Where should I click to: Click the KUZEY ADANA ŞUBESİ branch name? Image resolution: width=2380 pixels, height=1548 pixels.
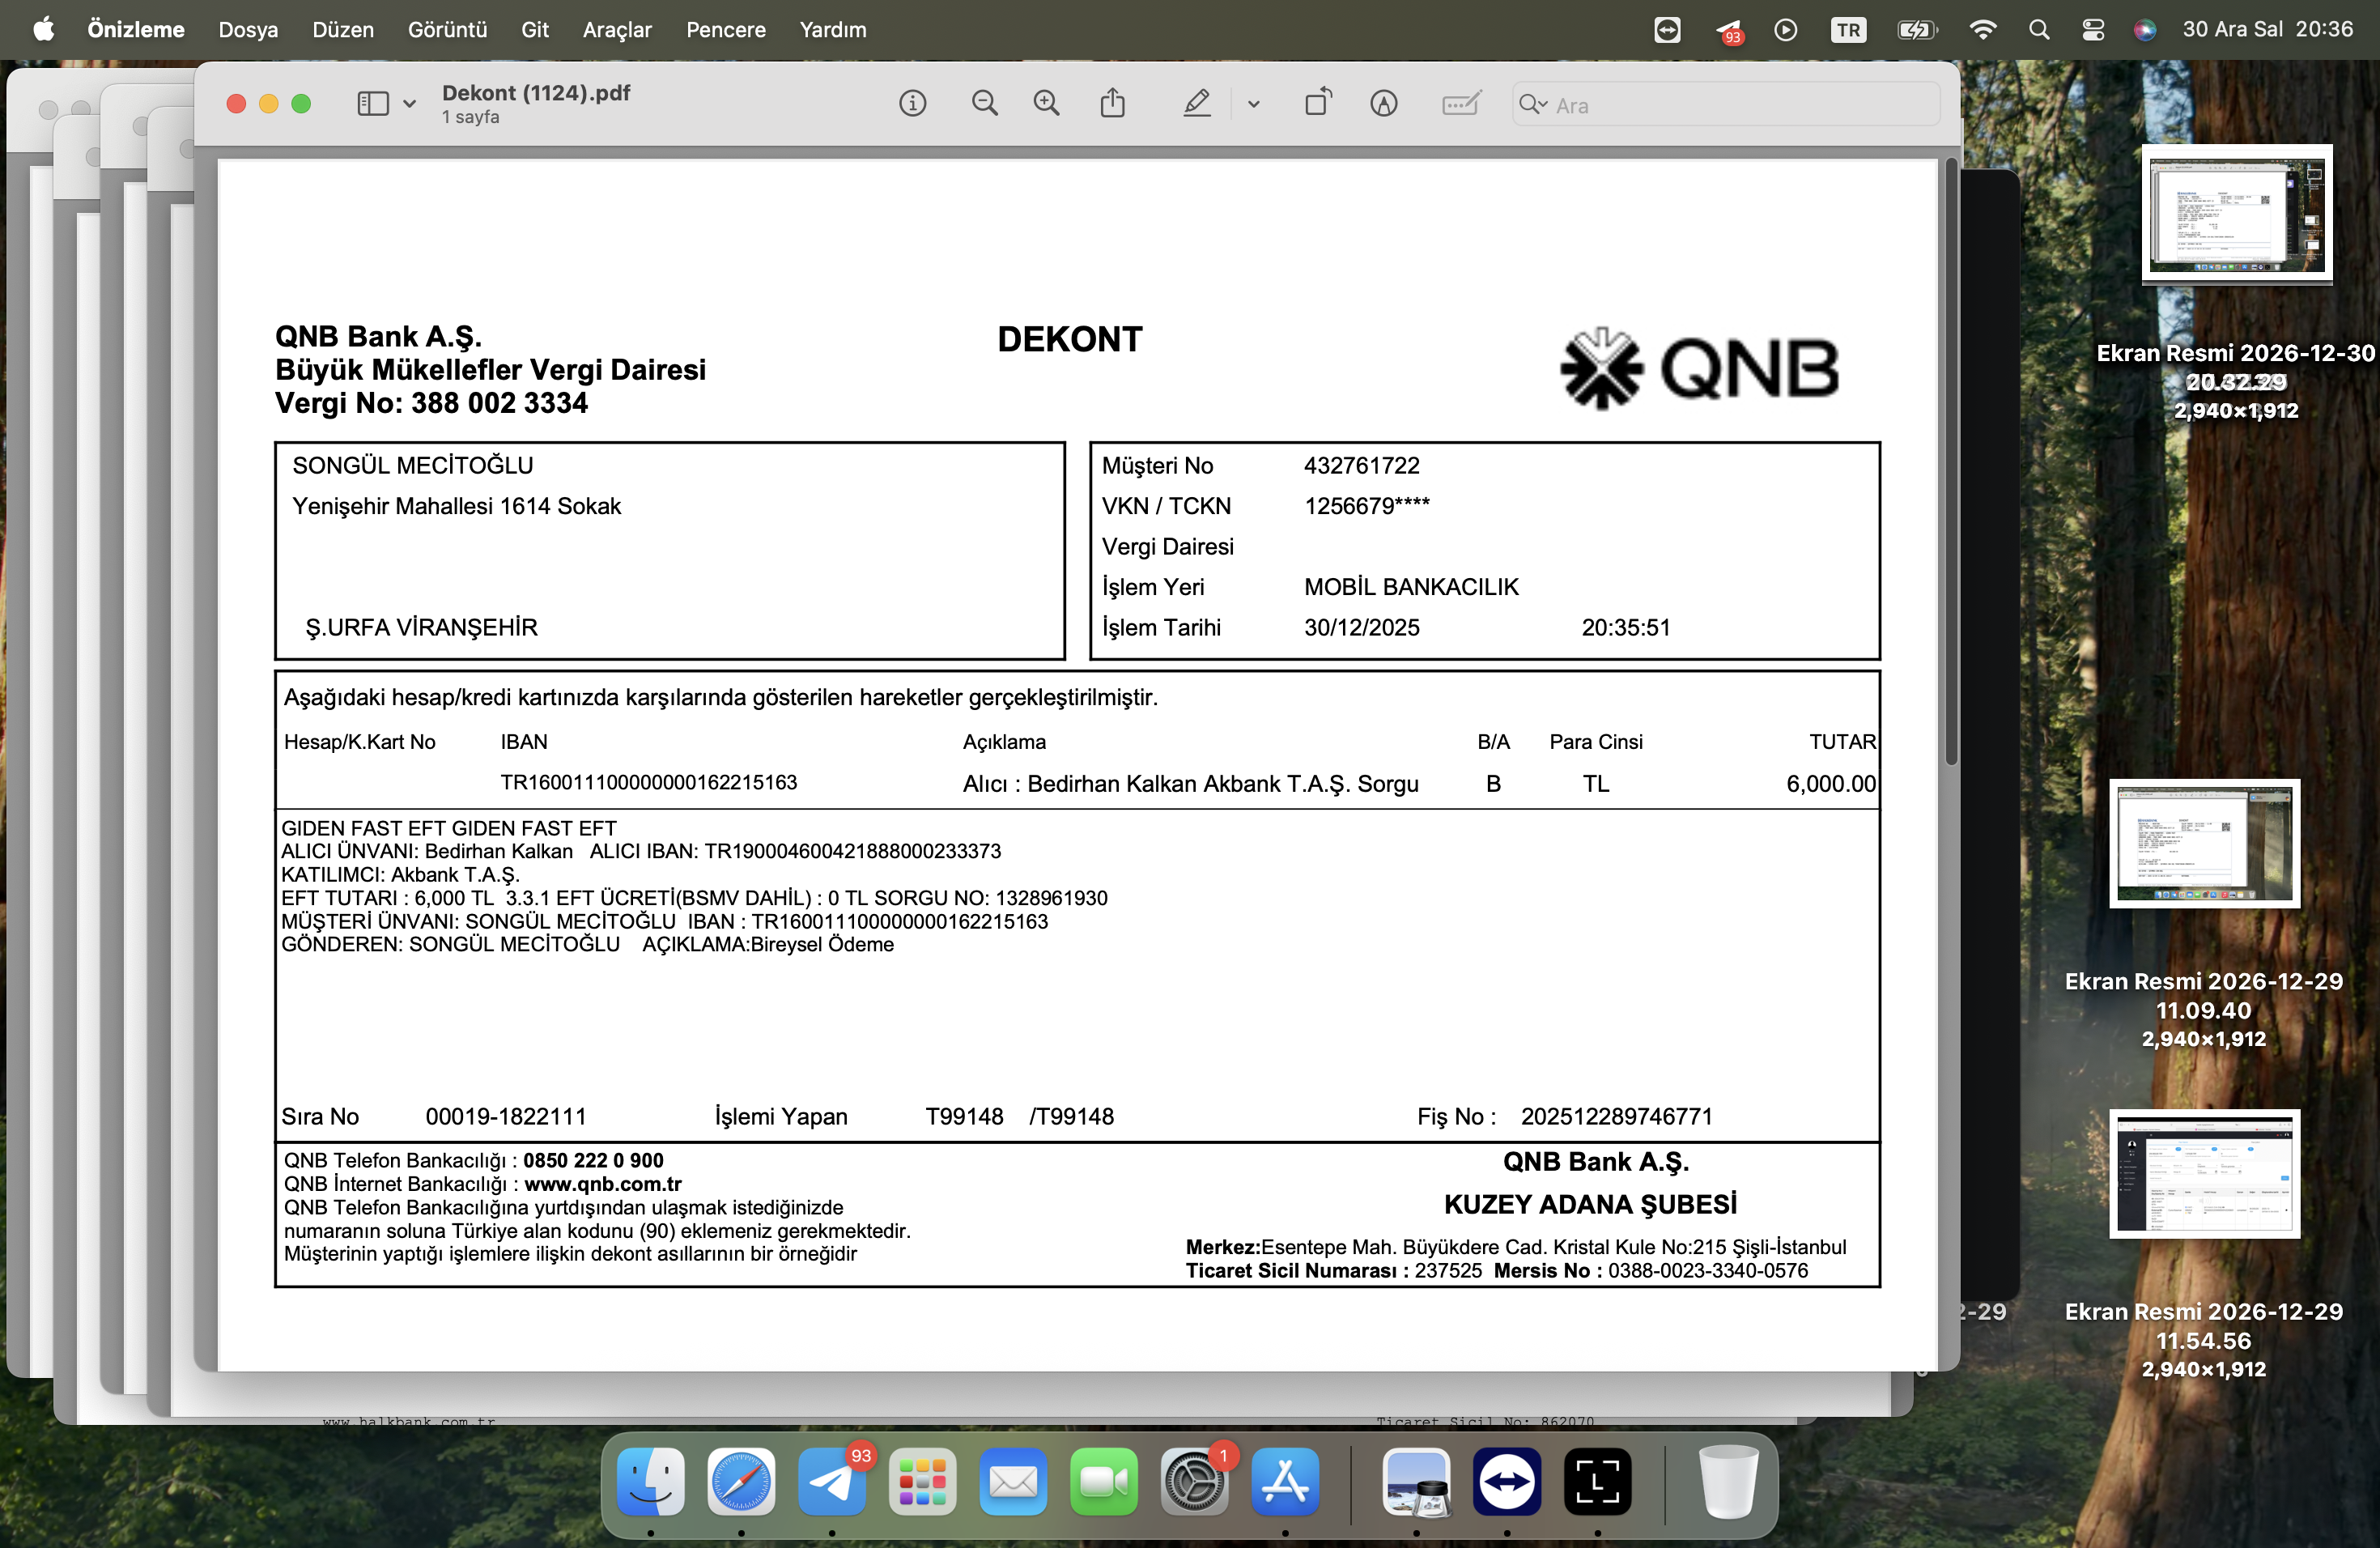pyautogui.click(x=1590, y=1204)
